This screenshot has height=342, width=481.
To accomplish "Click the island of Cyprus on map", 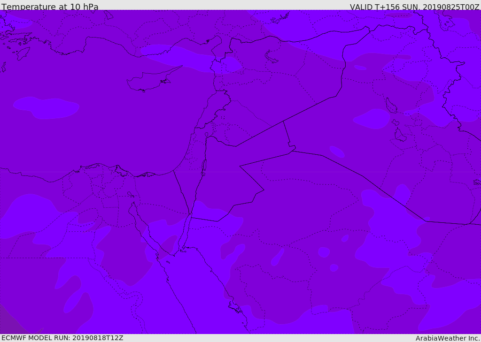I will [150, 80].
